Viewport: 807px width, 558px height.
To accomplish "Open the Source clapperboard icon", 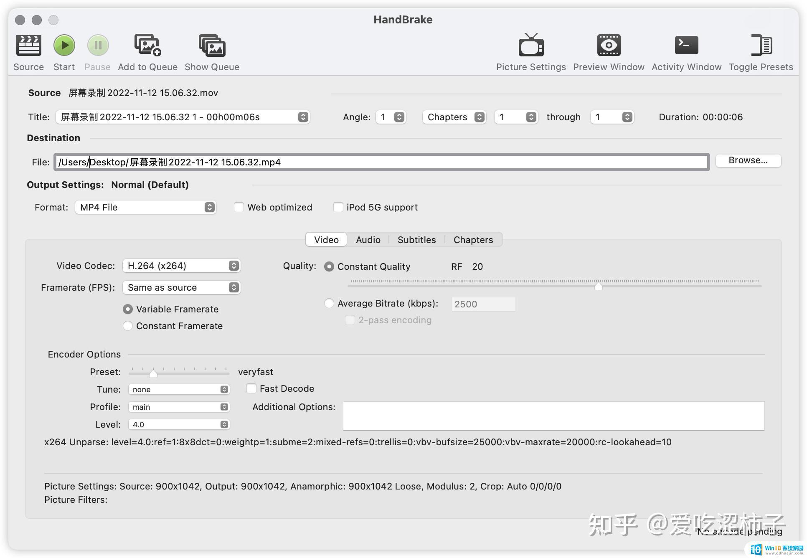I will (x=28, y=46).
